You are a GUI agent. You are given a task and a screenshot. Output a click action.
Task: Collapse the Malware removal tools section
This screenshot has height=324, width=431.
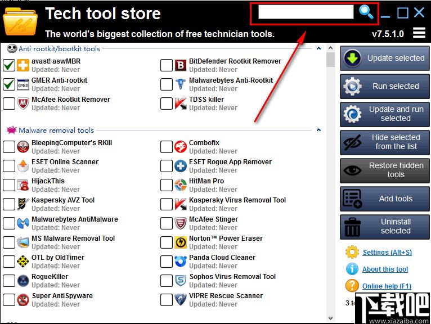(x=318, y=130)
